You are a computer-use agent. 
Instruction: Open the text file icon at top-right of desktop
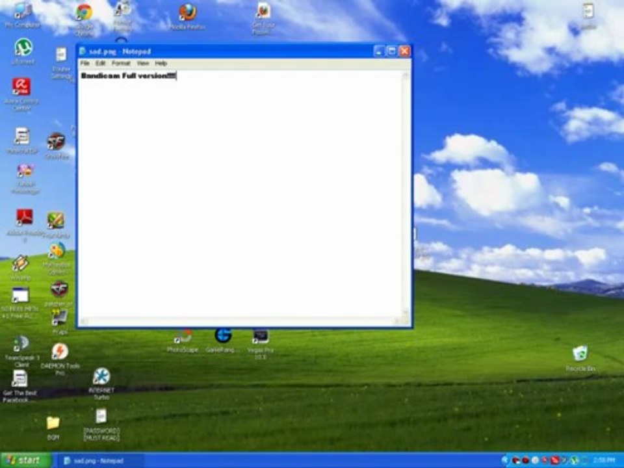coord(588,16)
